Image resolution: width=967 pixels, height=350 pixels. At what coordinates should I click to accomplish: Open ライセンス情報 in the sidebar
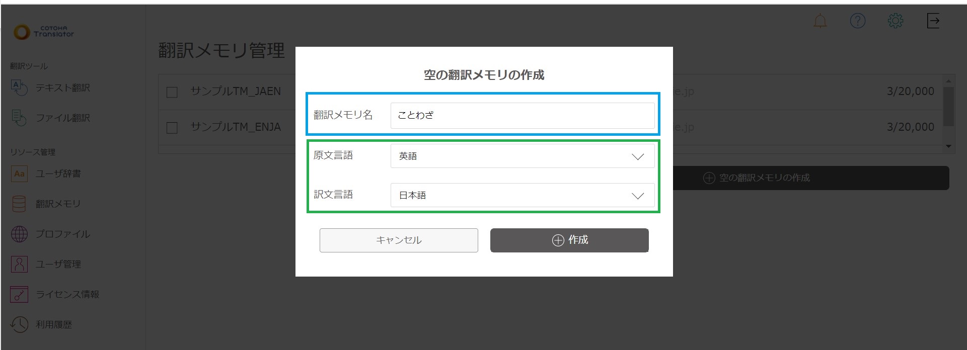[x=67, y=294]
